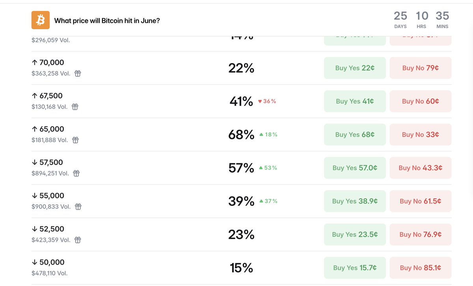
Task: Click the gift icon beside $130,168 Vol.
Action: pyautogui.click(x=75, y=107)
